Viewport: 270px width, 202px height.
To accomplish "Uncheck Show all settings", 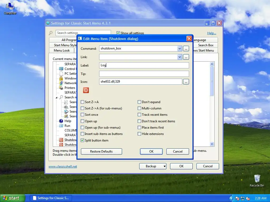I will coord(118,33).
